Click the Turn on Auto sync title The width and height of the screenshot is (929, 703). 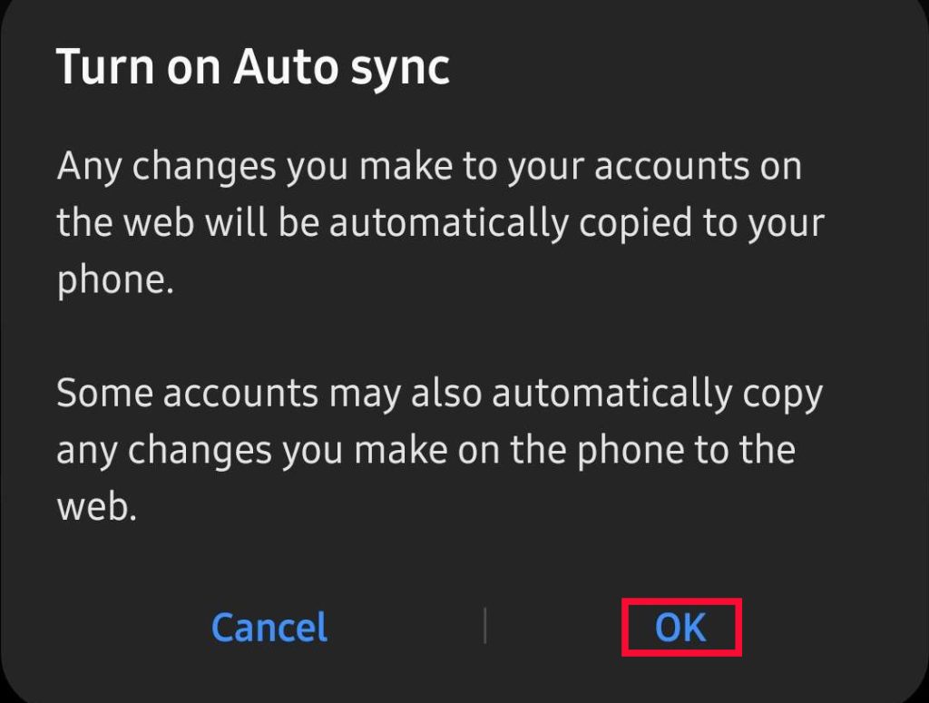click(254, 65)
